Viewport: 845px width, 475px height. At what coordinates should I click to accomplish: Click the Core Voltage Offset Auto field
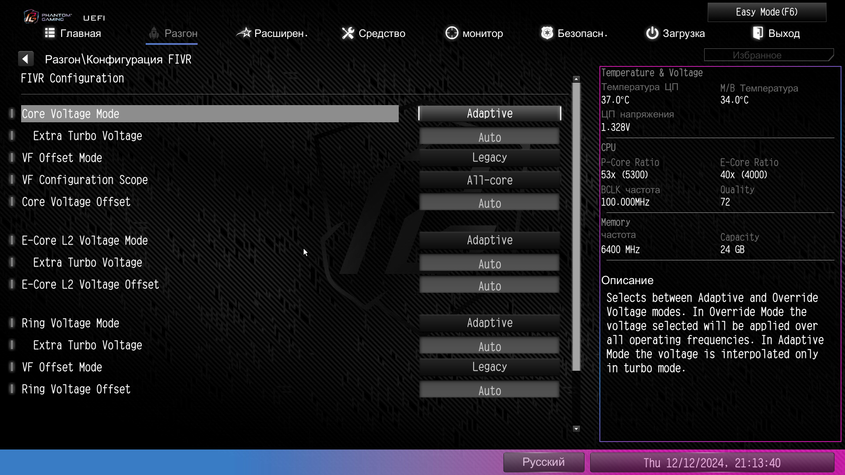(489, 203)
